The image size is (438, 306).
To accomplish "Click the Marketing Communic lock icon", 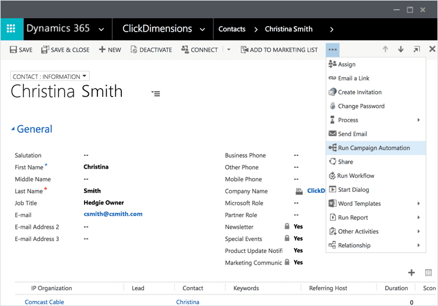I will point(287,262).
